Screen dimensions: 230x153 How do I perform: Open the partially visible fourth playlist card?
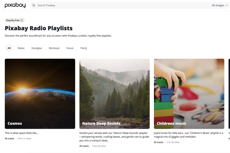(x=229, y=94)
